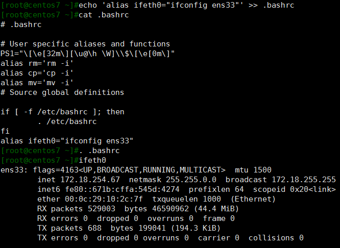340x248 pixels.
Task: Click the TX packets 688 value
Action: tap(94, 228)
